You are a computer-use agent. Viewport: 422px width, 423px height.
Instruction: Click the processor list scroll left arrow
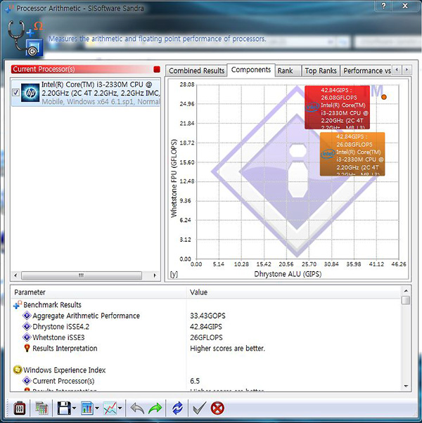tap(15, 275)
